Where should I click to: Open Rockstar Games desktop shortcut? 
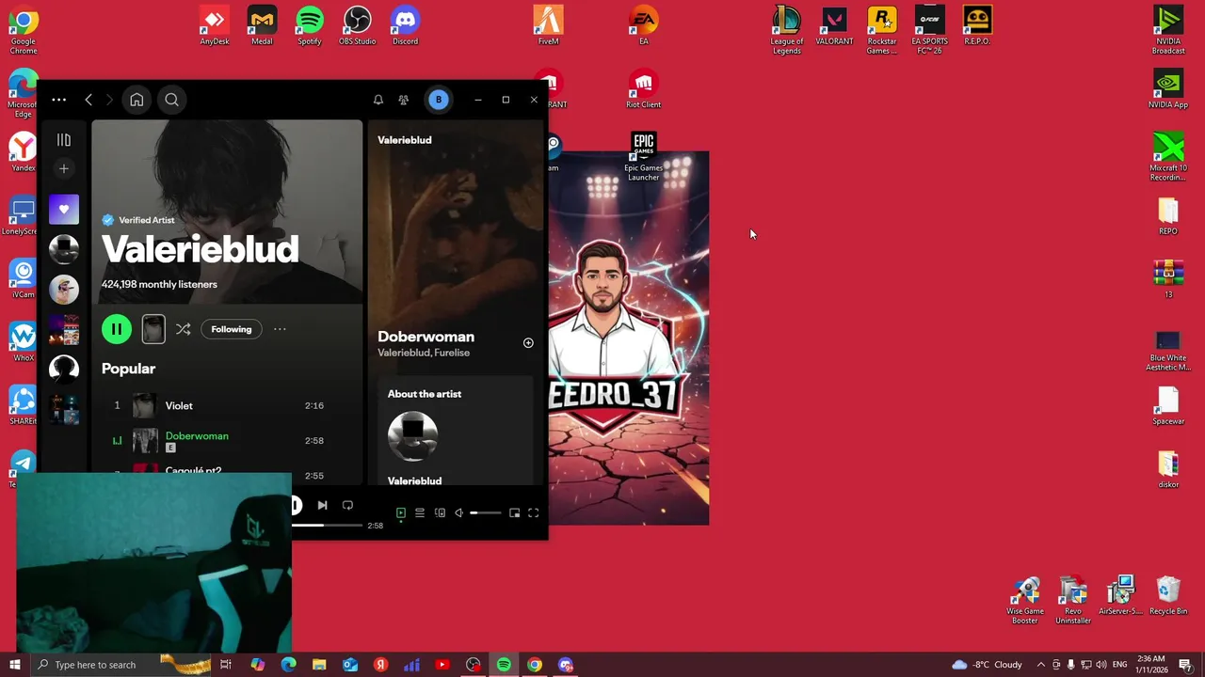882,30
